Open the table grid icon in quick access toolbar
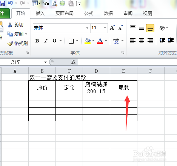Image resolution: width=177 pixels, height=166 pixels. click(x=35, y=3)
